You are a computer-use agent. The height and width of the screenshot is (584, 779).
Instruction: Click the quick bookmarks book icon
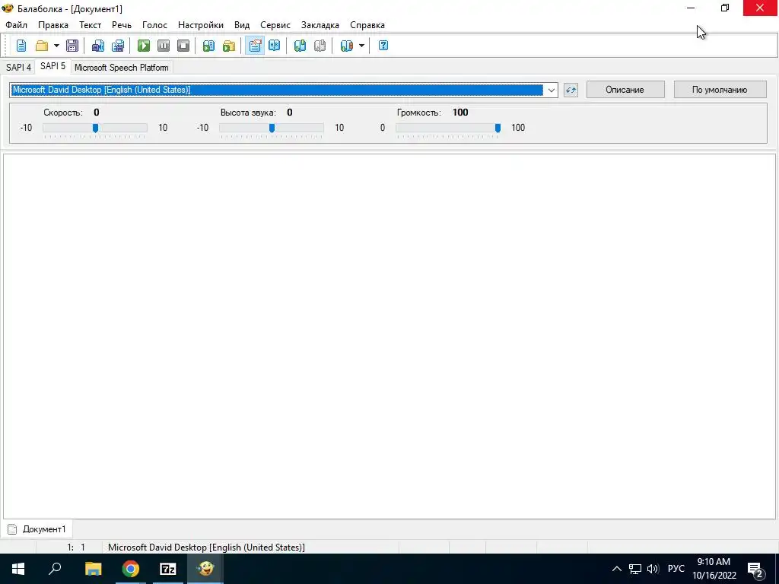pos(346,46)
